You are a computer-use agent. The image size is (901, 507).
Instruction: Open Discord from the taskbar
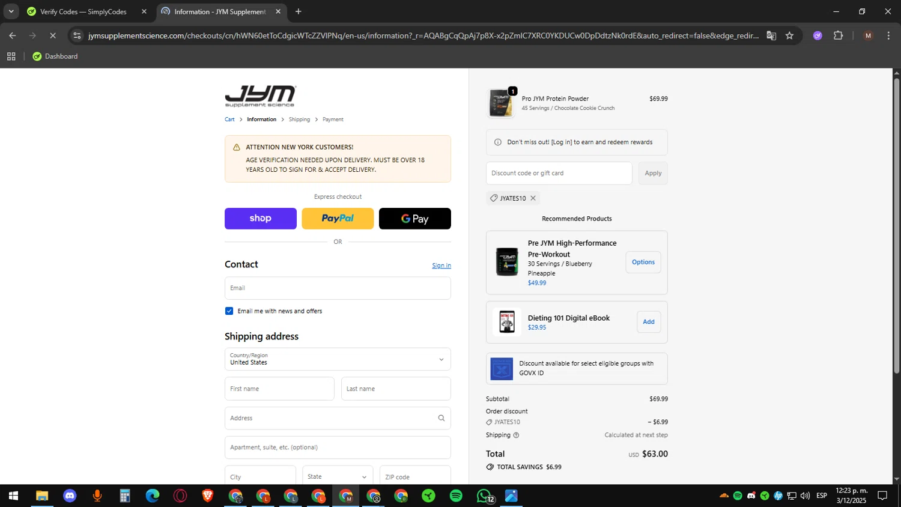click(70, 496)
